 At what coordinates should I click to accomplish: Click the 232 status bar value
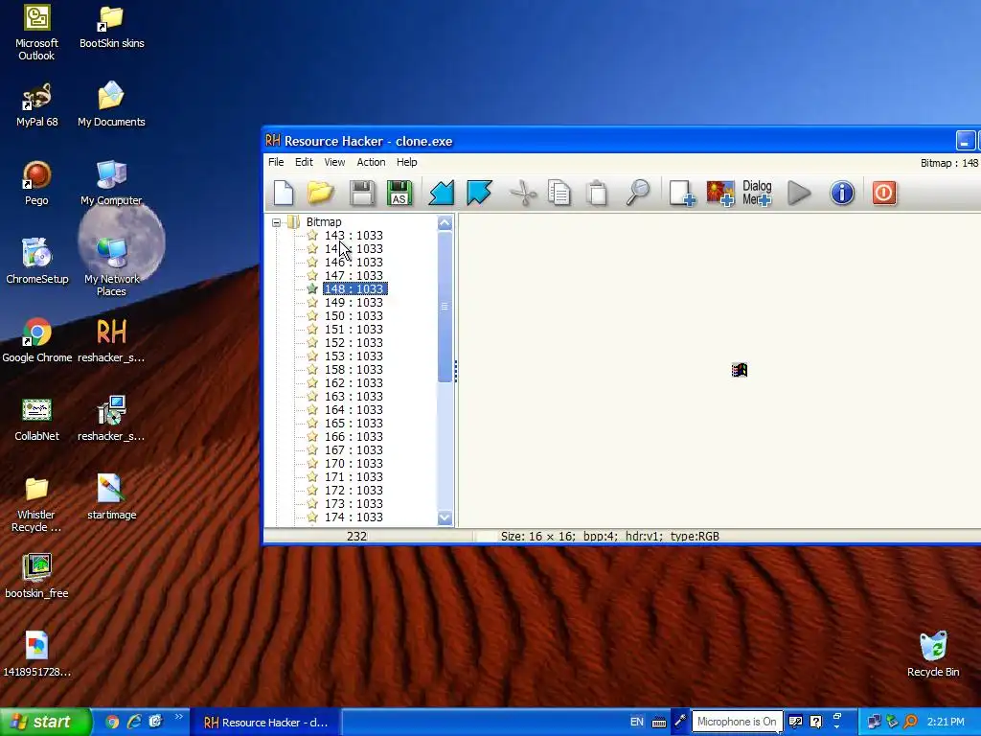pyautogui.click(x=356, y=537)
